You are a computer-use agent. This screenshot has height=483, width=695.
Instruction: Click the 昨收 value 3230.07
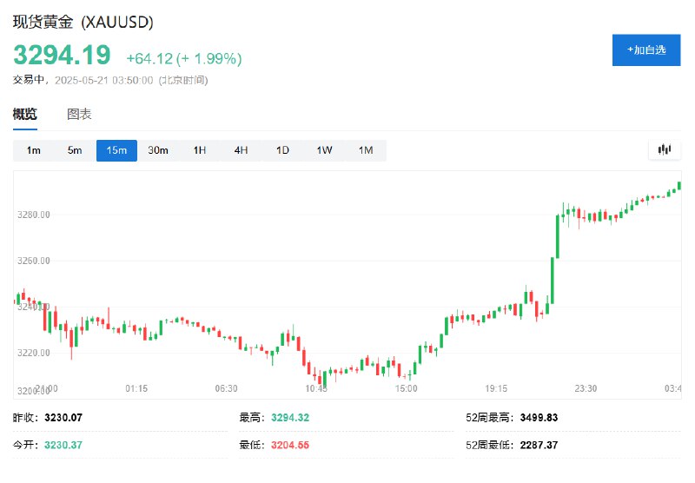tap(63, 418)
